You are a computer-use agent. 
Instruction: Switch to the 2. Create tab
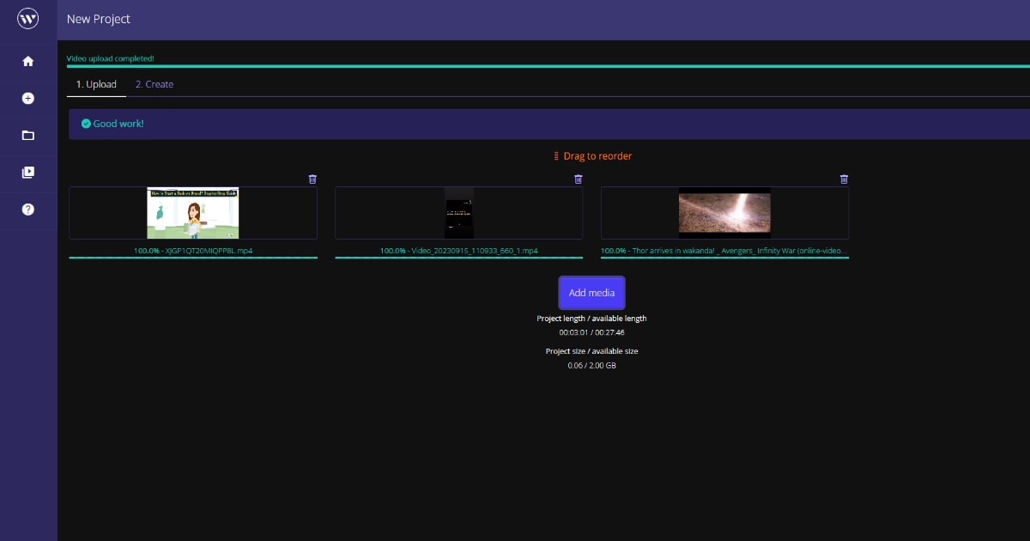[154, 84]
